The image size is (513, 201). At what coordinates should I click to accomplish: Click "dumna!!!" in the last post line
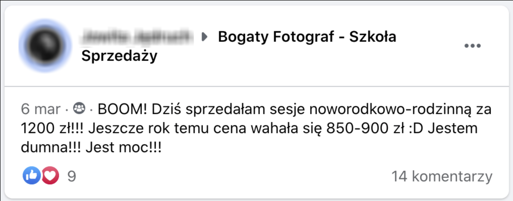coord(51,147)
